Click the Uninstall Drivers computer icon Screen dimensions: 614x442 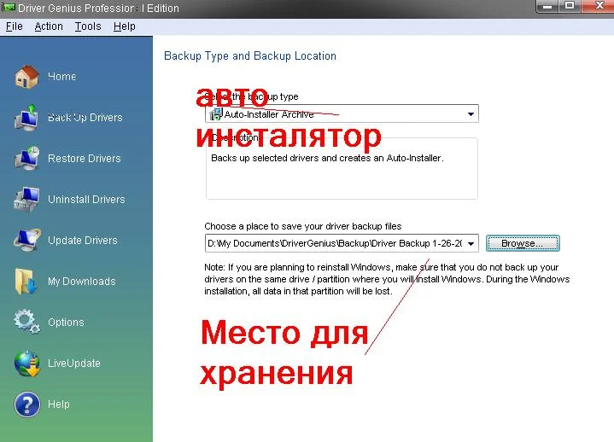coord(26,199)
